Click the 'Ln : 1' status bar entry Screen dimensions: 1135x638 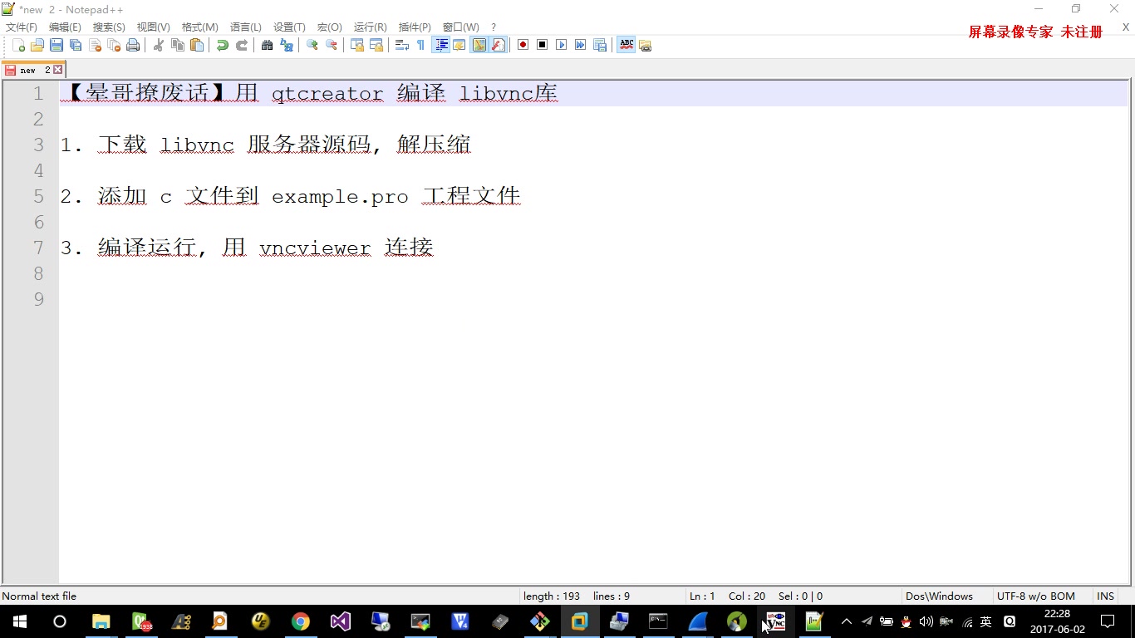(702, 596)
